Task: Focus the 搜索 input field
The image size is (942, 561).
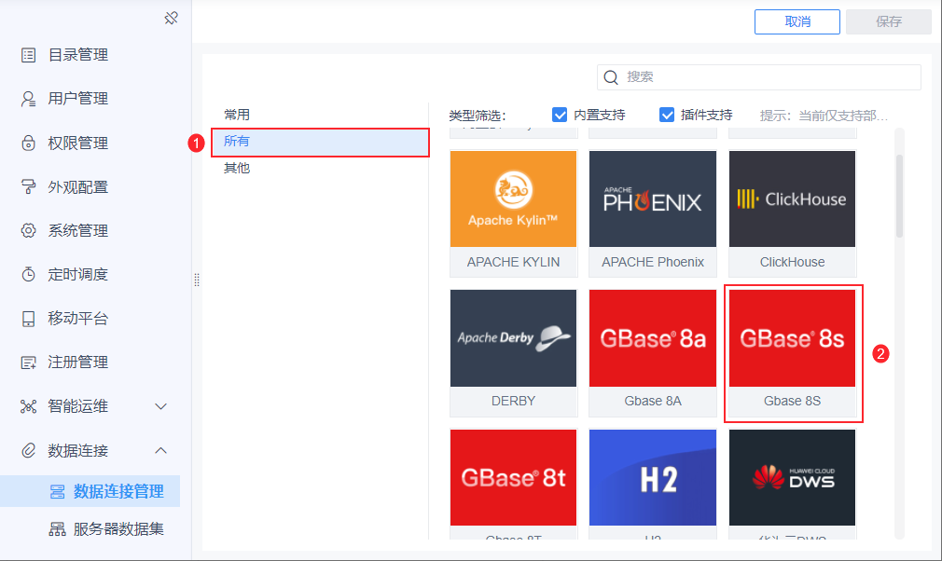Action: 759,77
